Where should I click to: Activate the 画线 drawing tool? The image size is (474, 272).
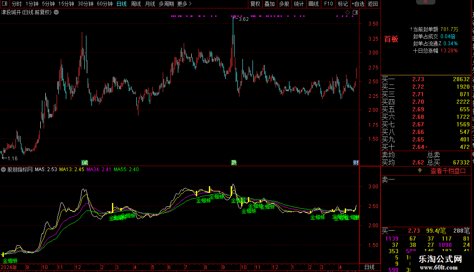tap(313, 4)
